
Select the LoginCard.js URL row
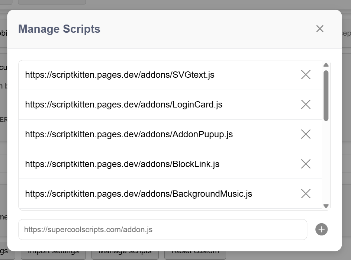123,105
